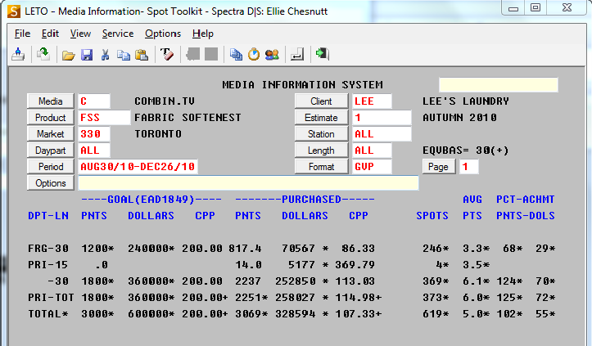Click the copy toolbar icon

(124, 55)
